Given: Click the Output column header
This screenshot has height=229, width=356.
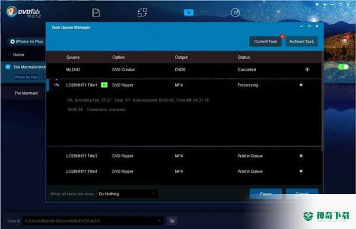Looking at the screenshot, I should click(181, 57).
